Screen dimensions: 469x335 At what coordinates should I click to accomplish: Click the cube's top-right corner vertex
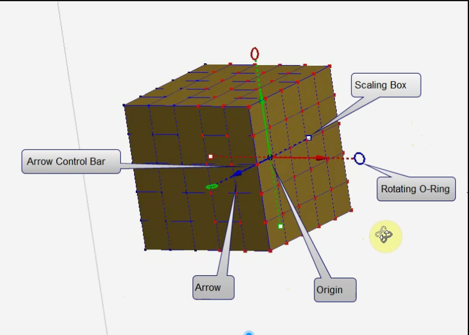coord(330,65)
